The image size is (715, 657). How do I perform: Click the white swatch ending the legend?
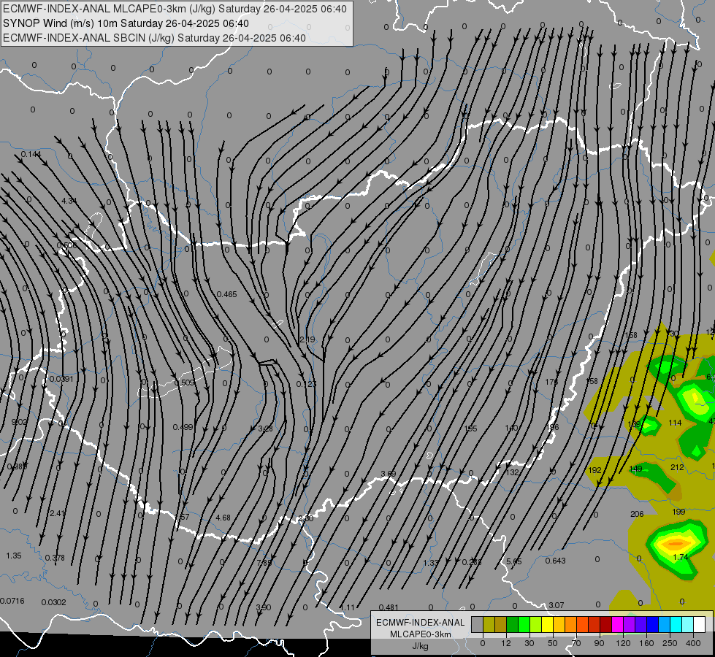(x=700, y=624)
